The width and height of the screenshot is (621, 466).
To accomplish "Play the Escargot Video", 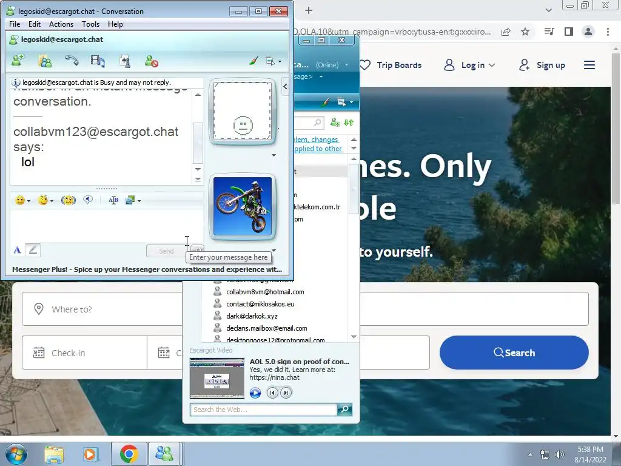I will (255, 393).
